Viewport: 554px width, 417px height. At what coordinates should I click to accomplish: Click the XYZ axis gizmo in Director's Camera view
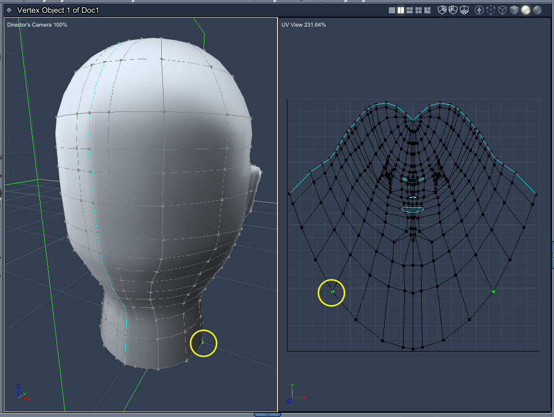(x=23, y=393)
